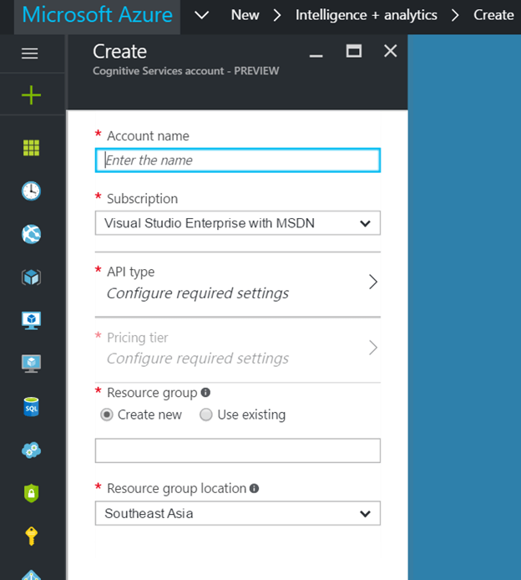Open the Resource group location dropdown
521x580 pixels.
click(x=238, y=513)
